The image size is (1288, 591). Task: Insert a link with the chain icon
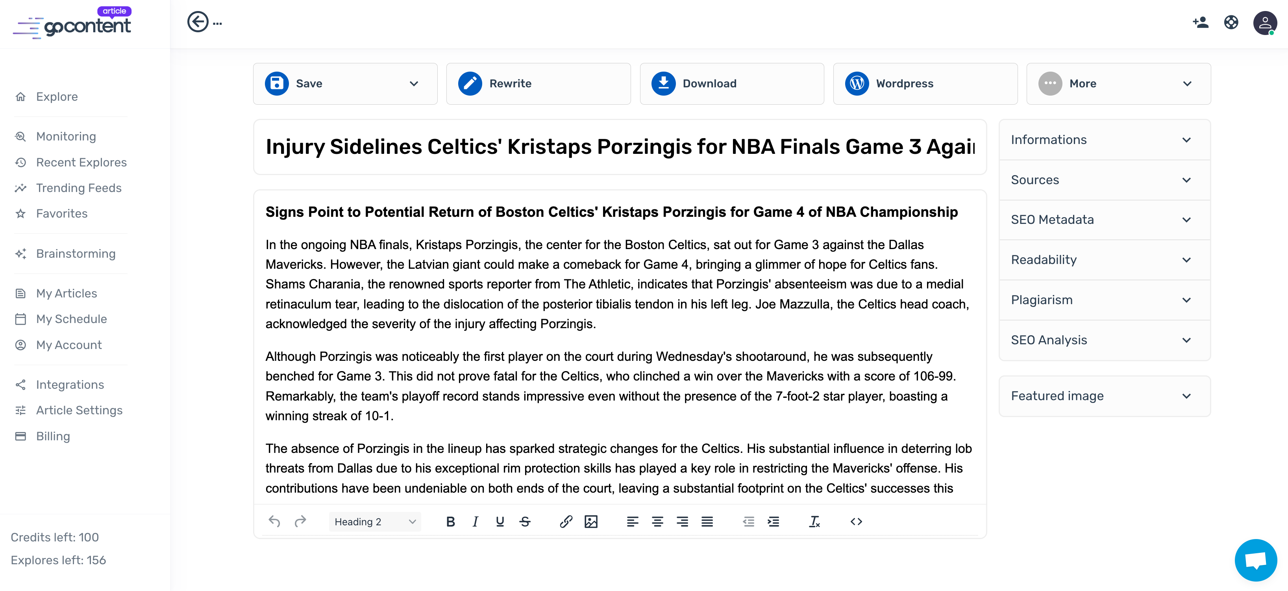click(566, 522)
